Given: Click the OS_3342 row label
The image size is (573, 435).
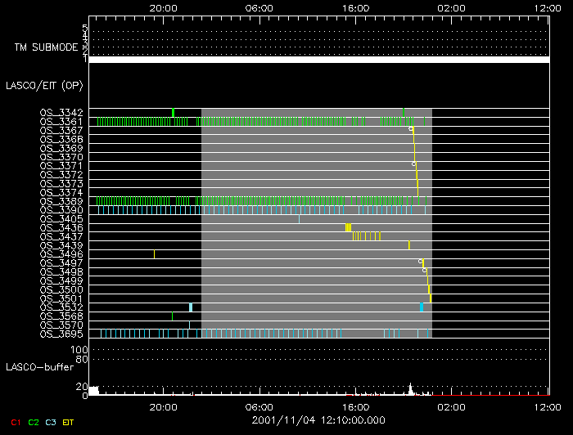Looking at the screenshot, I should 61,113.
